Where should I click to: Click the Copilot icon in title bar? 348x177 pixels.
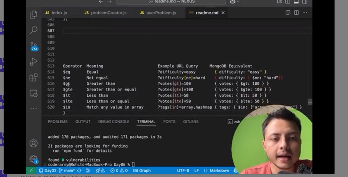(x=233, y=1)
